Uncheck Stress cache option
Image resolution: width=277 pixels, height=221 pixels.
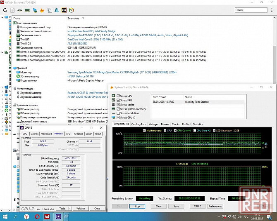click(x=118, y=104)
